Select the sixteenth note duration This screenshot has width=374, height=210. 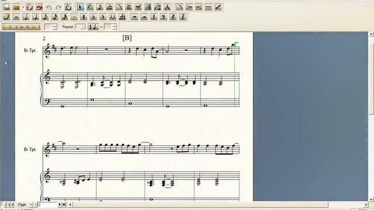click(x=55, y=17)
